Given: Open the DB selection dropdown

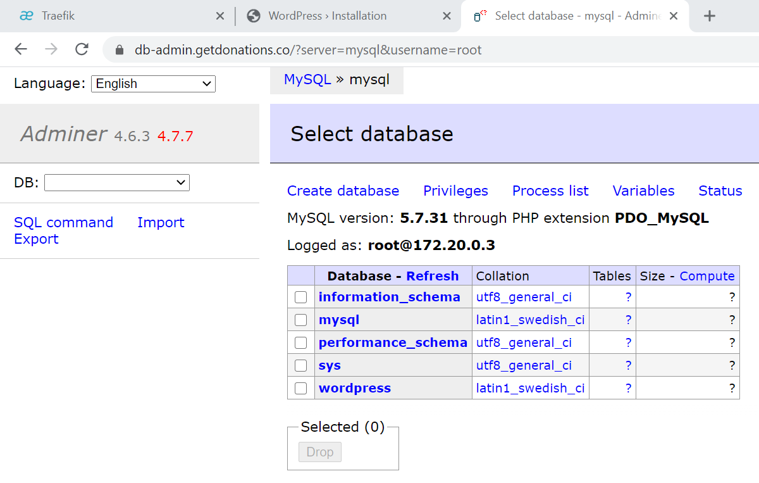Looking at the screenshot, I should [x=117, y=183].
